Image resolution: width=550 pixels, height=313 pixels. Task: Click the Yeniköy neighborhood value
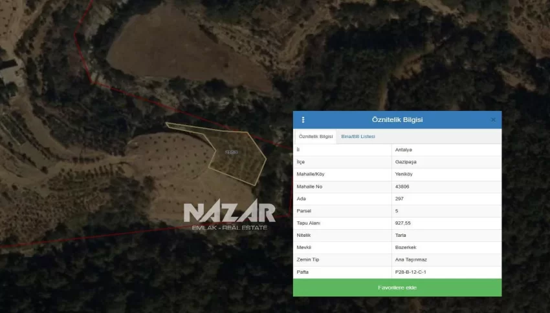[x=405, y=174]
